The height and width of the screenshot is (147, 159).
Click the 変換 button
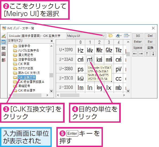[150, 47]
